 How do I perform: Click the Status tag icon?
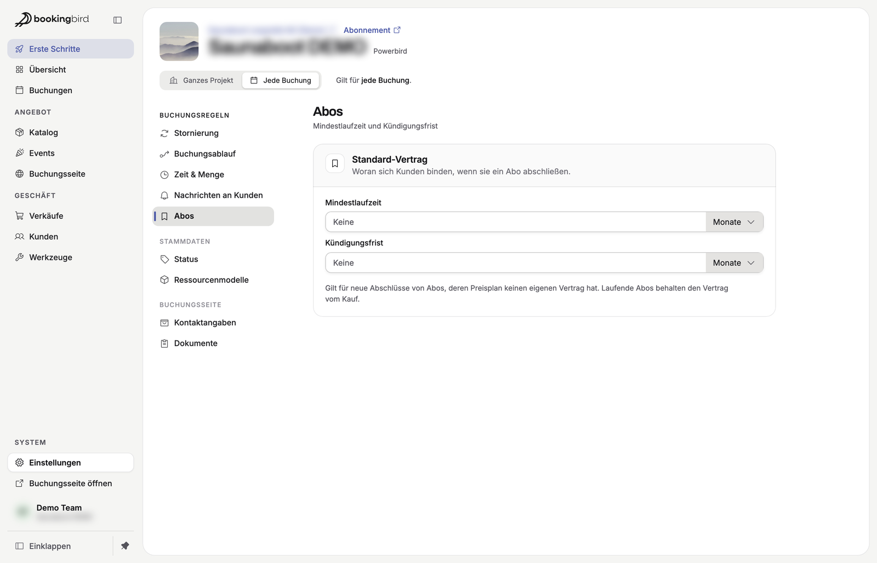coord(164,259)
